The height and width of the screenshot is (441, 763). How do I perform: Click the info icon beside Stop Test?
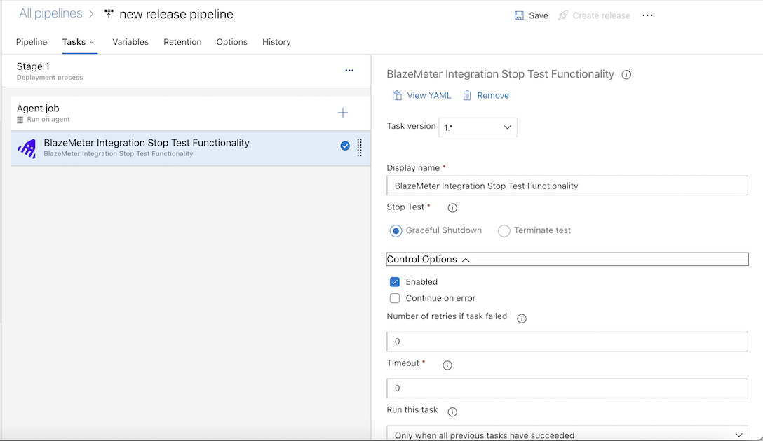coord(452,207)
